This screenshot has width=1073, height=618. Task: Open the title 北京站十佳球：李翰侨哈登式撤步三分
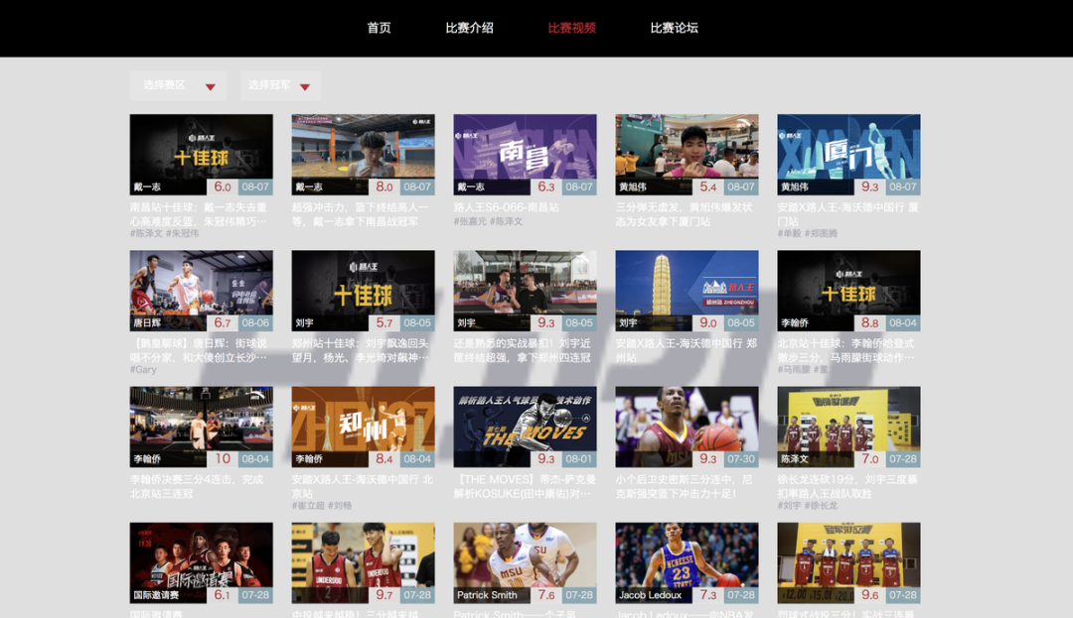click(845, 349)
